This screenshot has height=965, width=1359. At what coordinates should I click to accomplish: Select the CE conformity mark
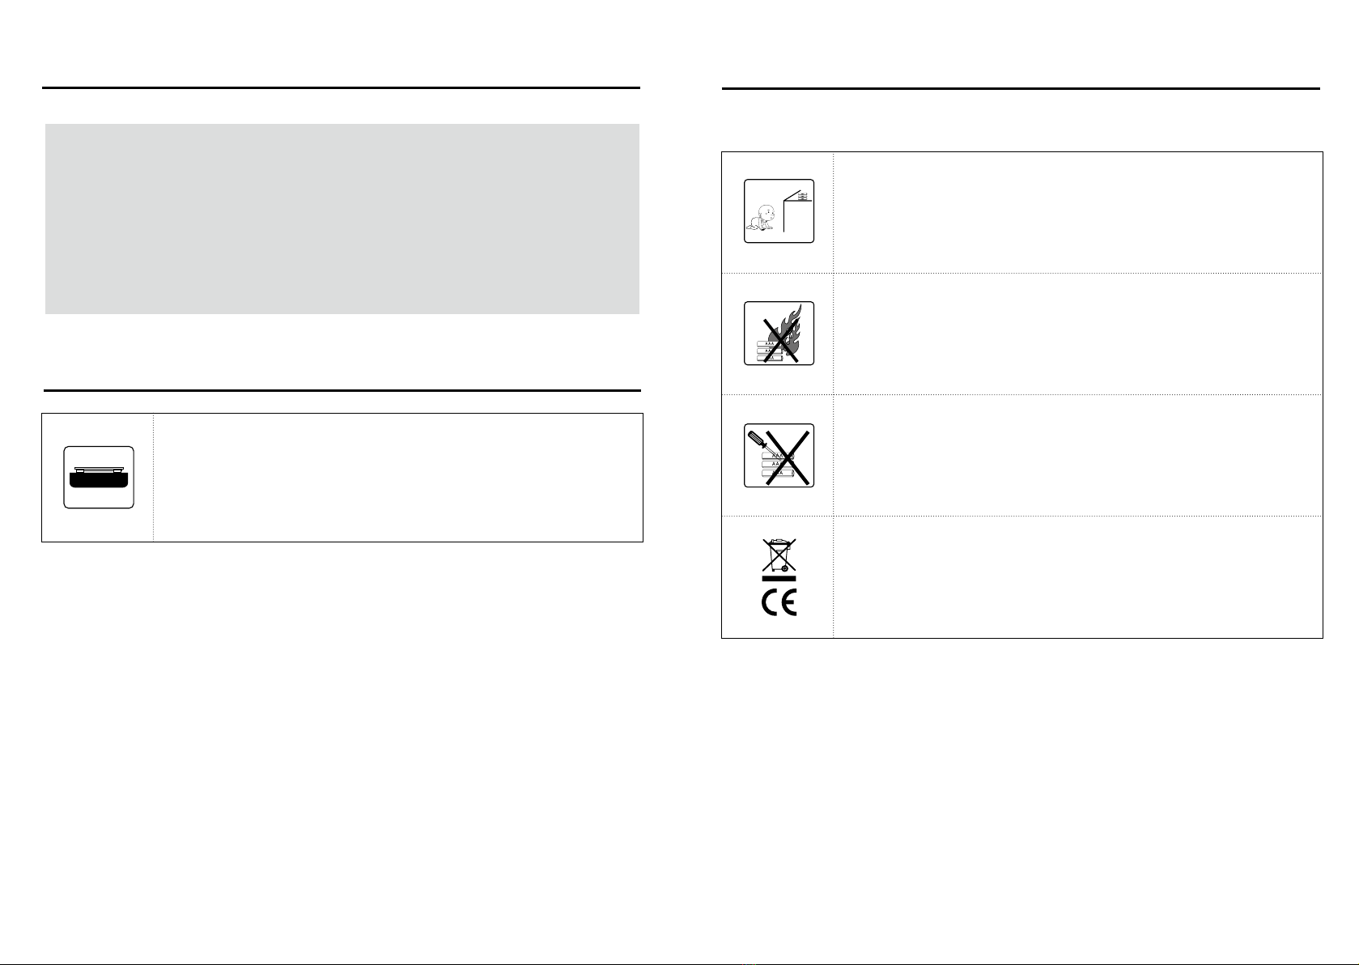[779, 604]
